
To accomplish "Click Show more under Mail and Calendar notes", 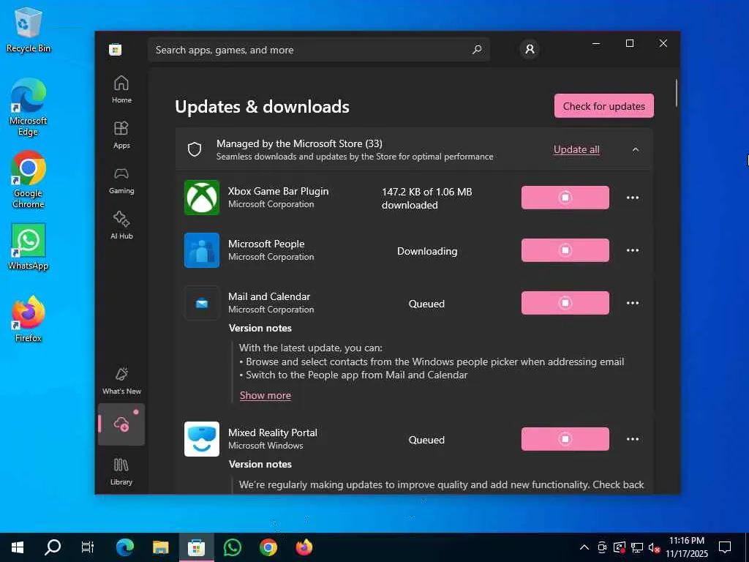I will 265,395.
